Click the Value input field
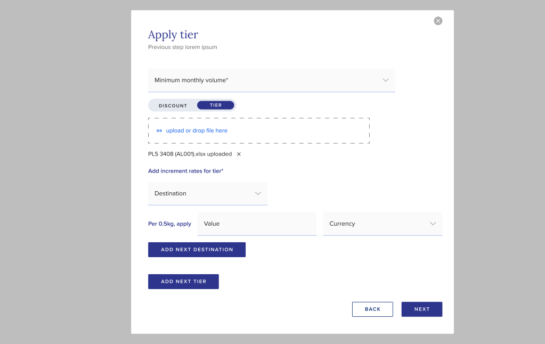This screenshot has width=545, height=344. [257, 224]
